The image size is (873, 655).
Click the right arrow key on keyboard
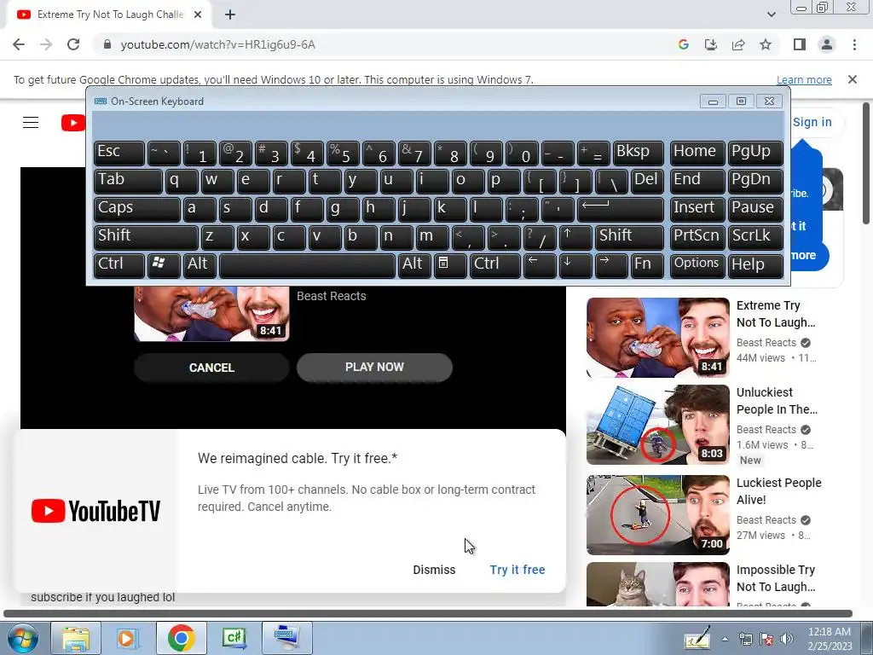coord(611,265)
